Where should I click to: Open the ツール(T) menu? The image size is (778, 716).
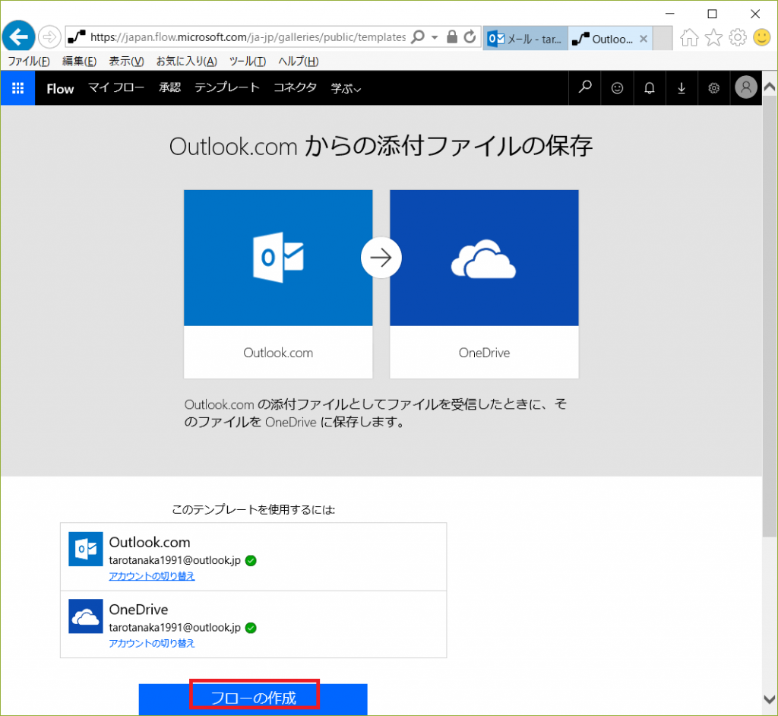(x=248, y=61)
